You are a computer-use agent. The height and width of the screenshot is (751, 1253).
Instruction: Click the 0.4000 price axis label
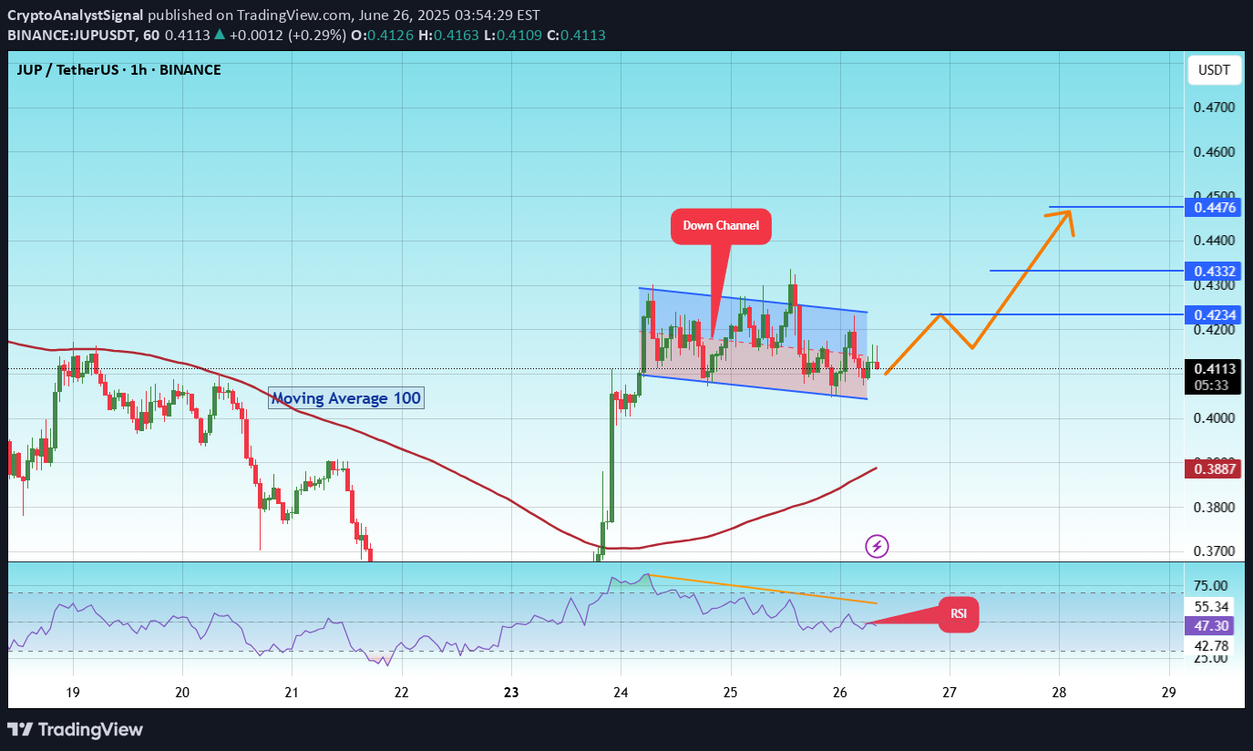point(1214,418)
